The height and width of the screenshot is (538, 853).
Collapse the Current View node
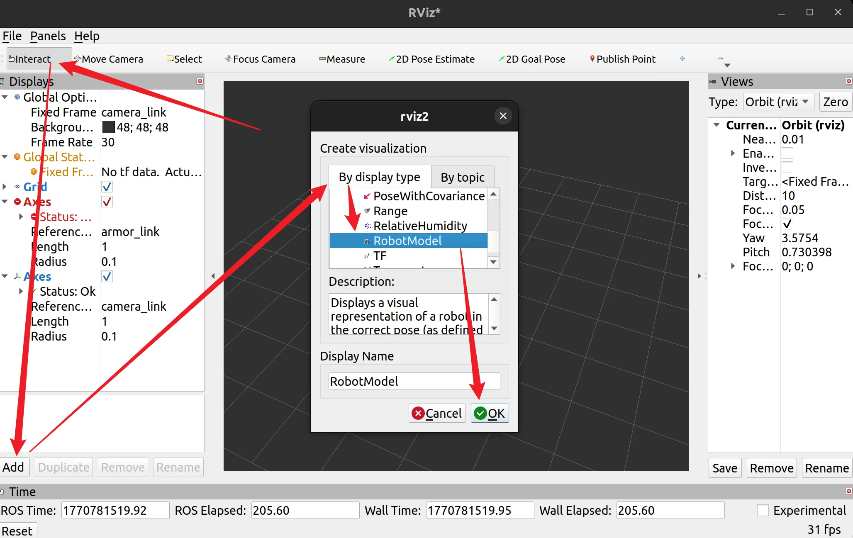click(x=717, y=125)
